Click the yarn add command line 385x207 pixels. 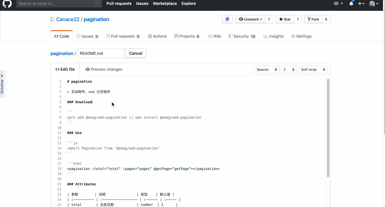pos(134,117)
